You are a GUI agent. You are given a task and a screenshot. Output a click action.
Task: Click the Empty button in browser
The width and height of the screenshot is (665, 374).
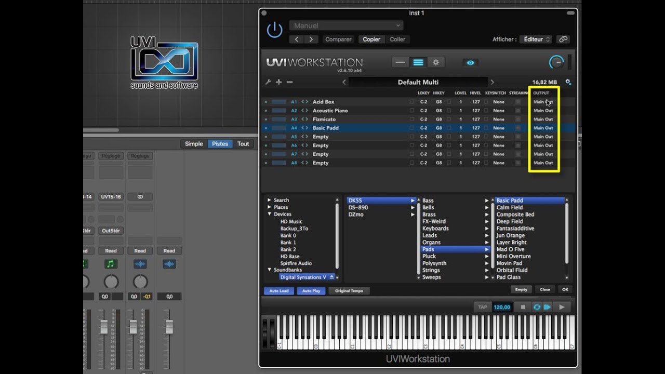tap(521, 290)
